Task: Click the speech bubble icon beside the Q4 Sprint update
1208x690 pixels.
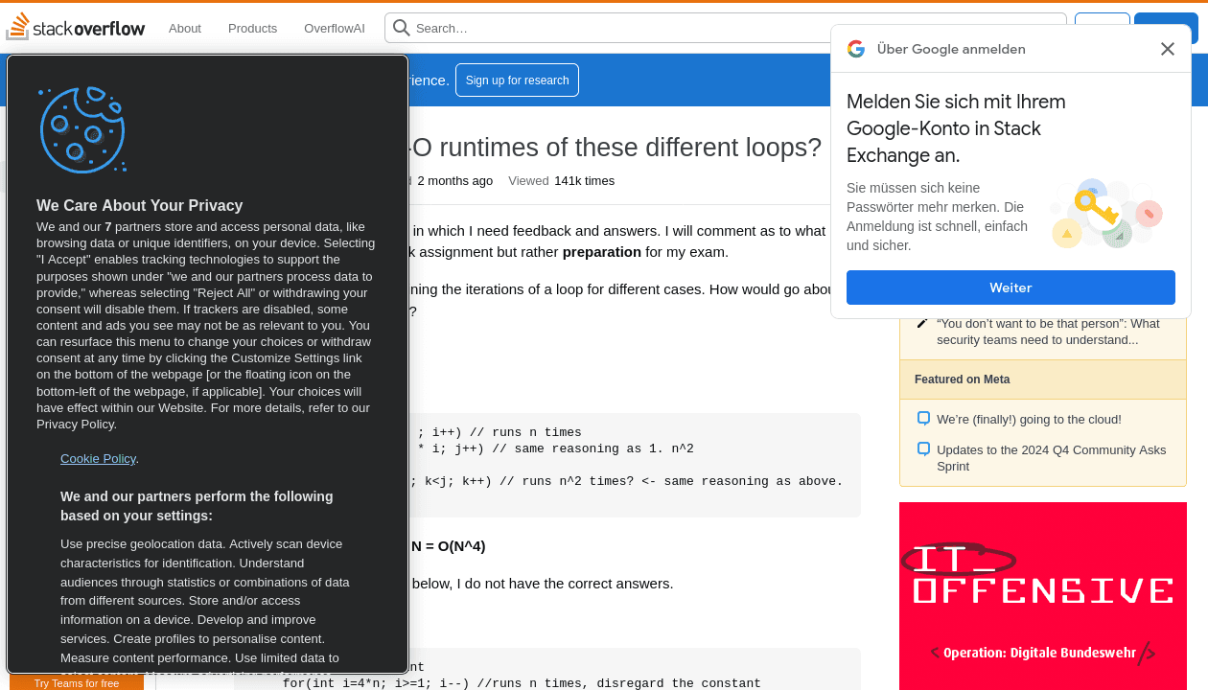Action: [922, 448]
